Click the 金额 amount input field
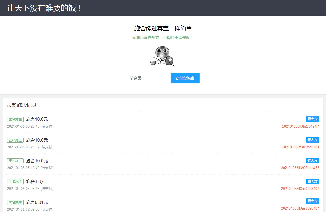This screenshot has width=326, height=212. 148,78
